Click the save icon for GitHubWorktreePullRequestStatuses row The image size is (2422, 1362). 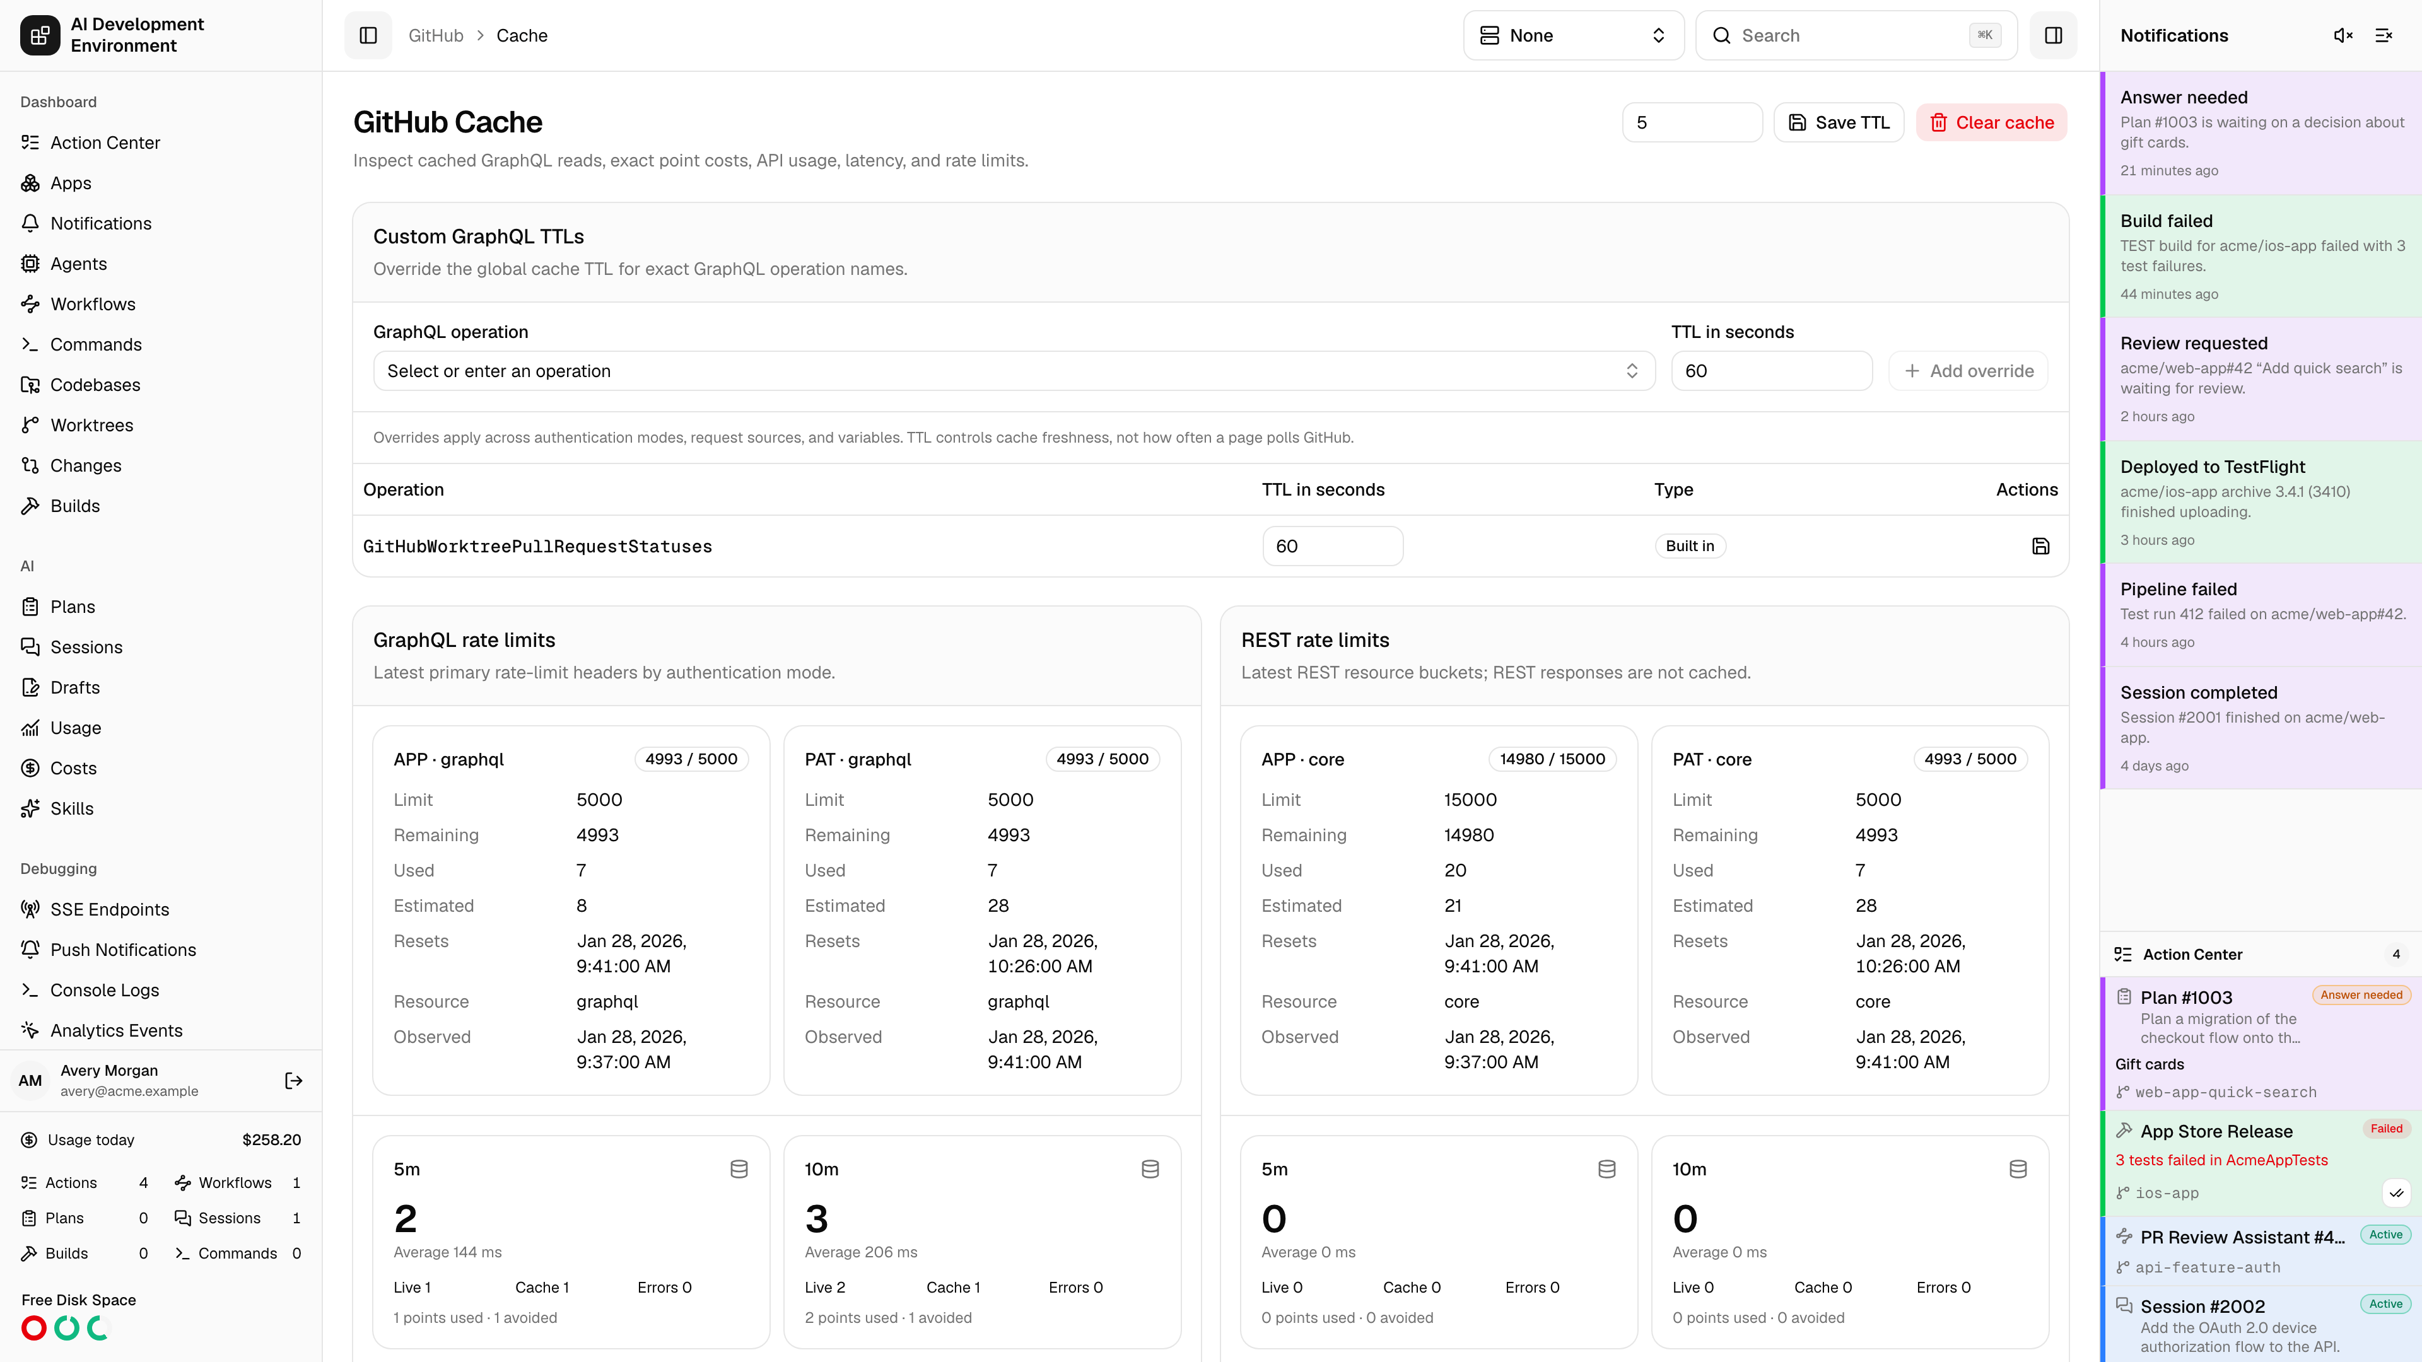(x=2040, y=546)
